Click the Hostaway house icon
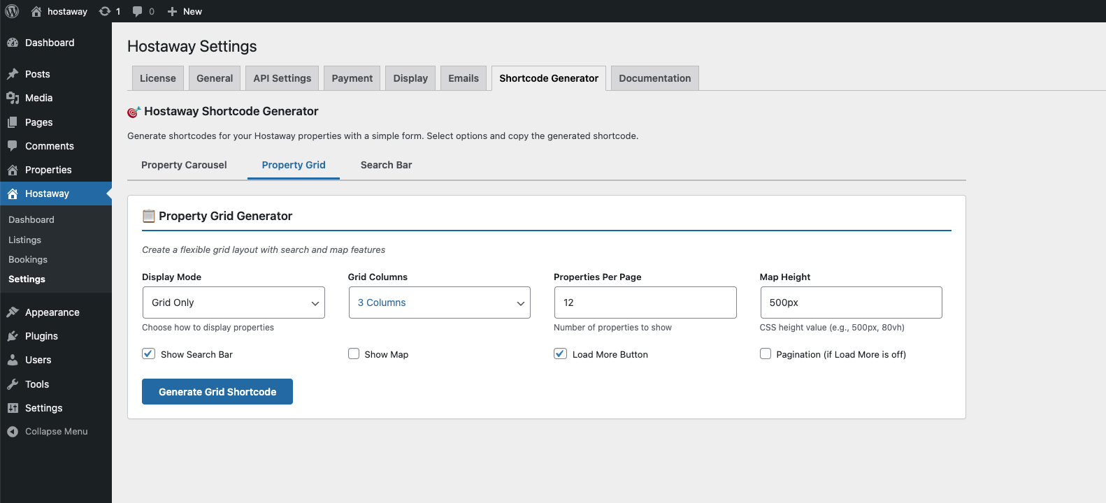The height and width of the screenshot is (503, 1106). pyautogui.click(x=13, y=194)
